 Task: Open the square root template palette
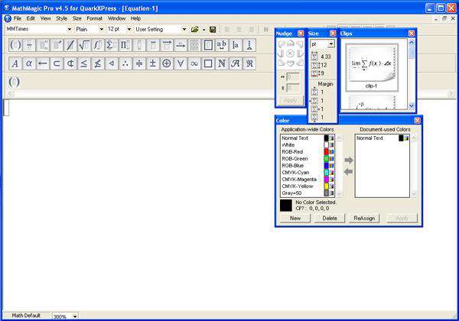[84, 45]
